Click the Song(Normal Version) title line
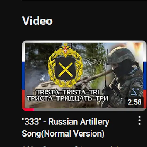 pyautogui.click(x=63, y=134)
